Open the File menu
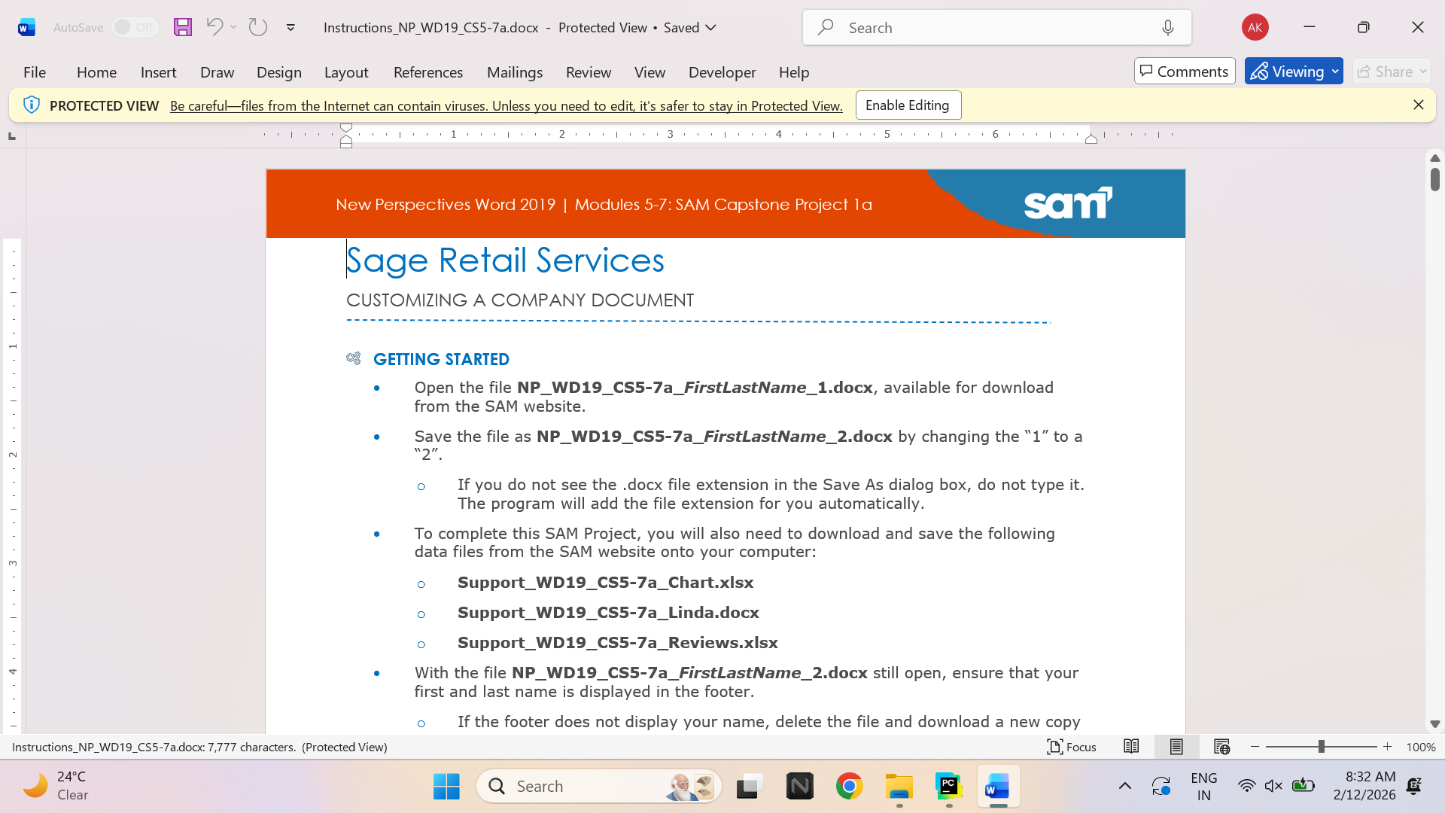Viewport: 1445px width, 813px height. (x=35, y=72)
